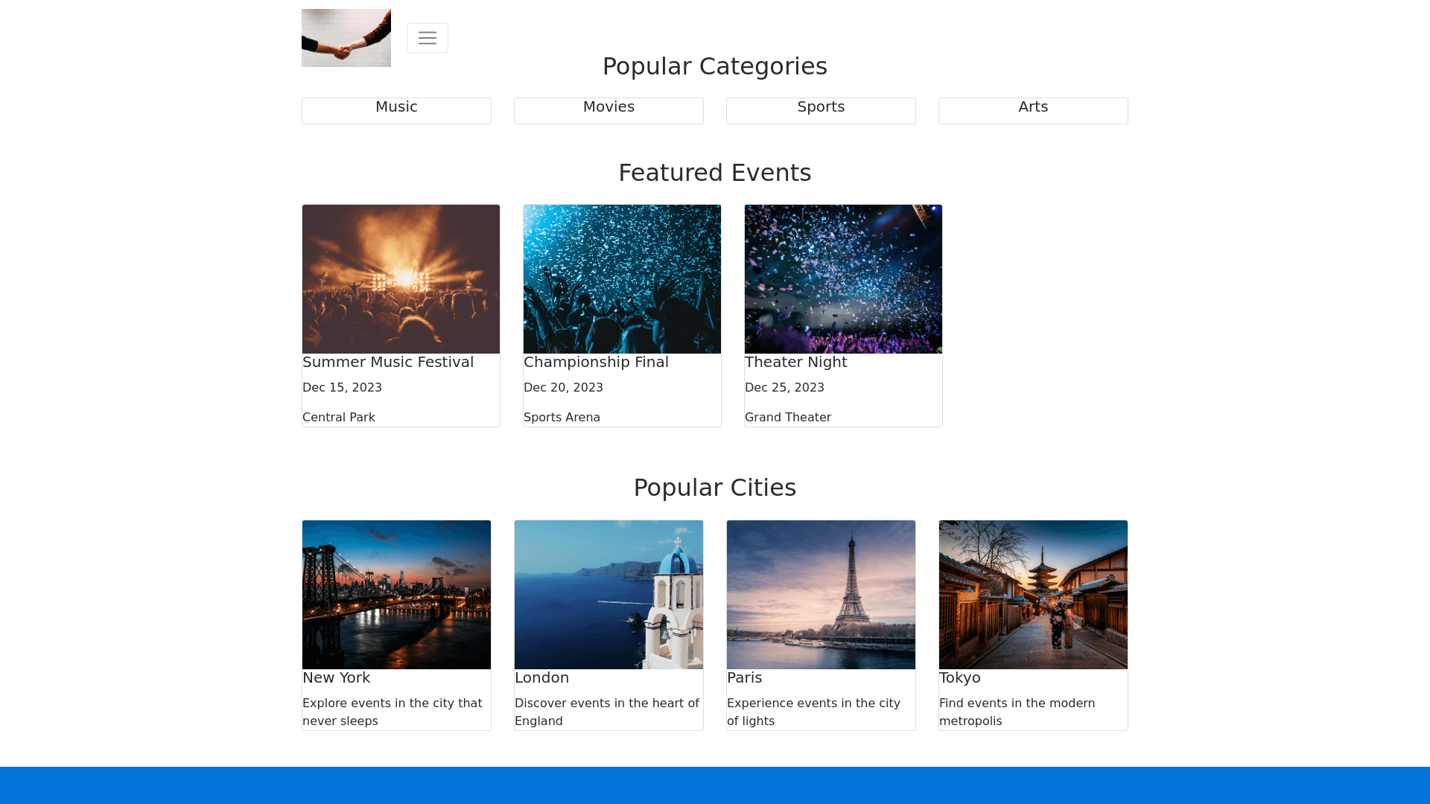View the Theater Night confetti image

pos(843,279)
